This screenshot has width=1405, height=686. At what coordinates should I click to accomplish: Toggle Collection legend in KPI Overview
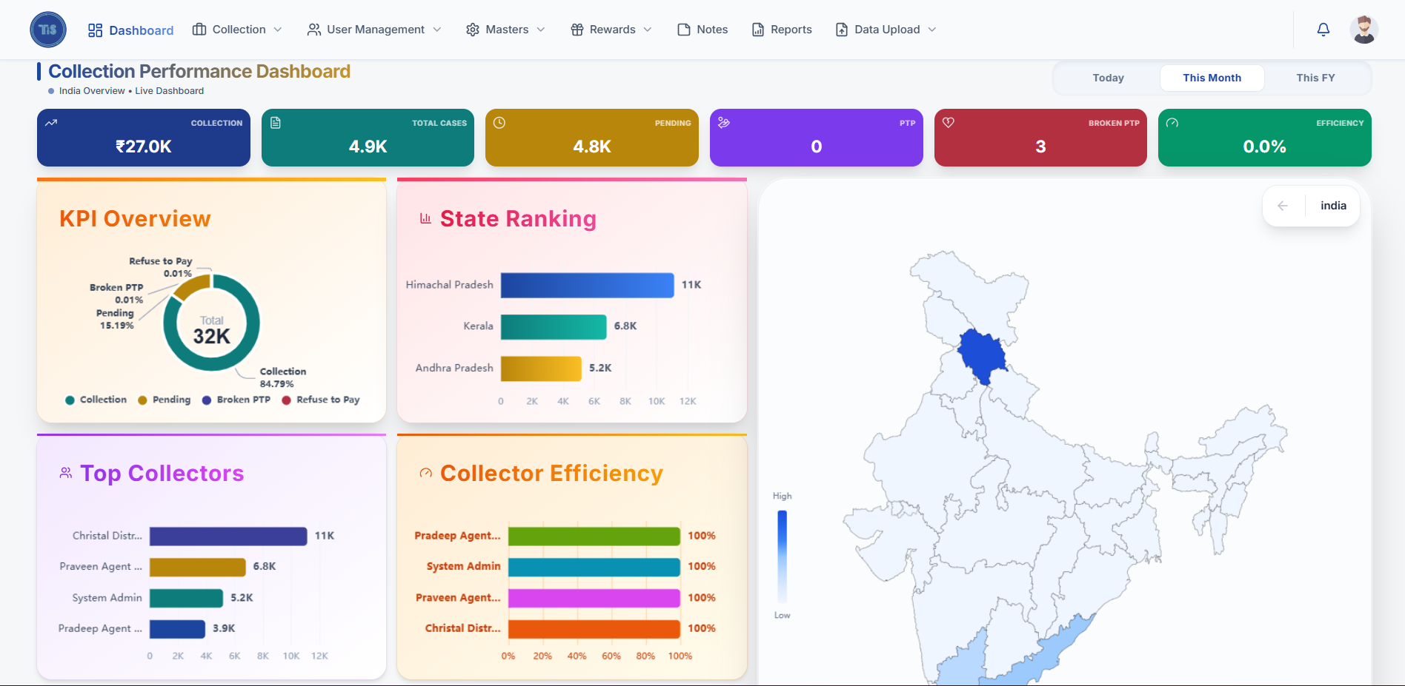click(96, 400)
